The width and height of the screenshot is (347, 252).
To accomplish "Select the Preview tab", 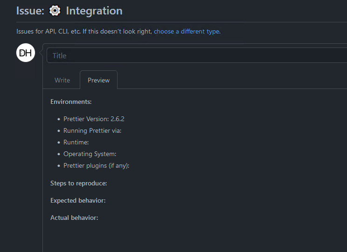I will point(99,80).
